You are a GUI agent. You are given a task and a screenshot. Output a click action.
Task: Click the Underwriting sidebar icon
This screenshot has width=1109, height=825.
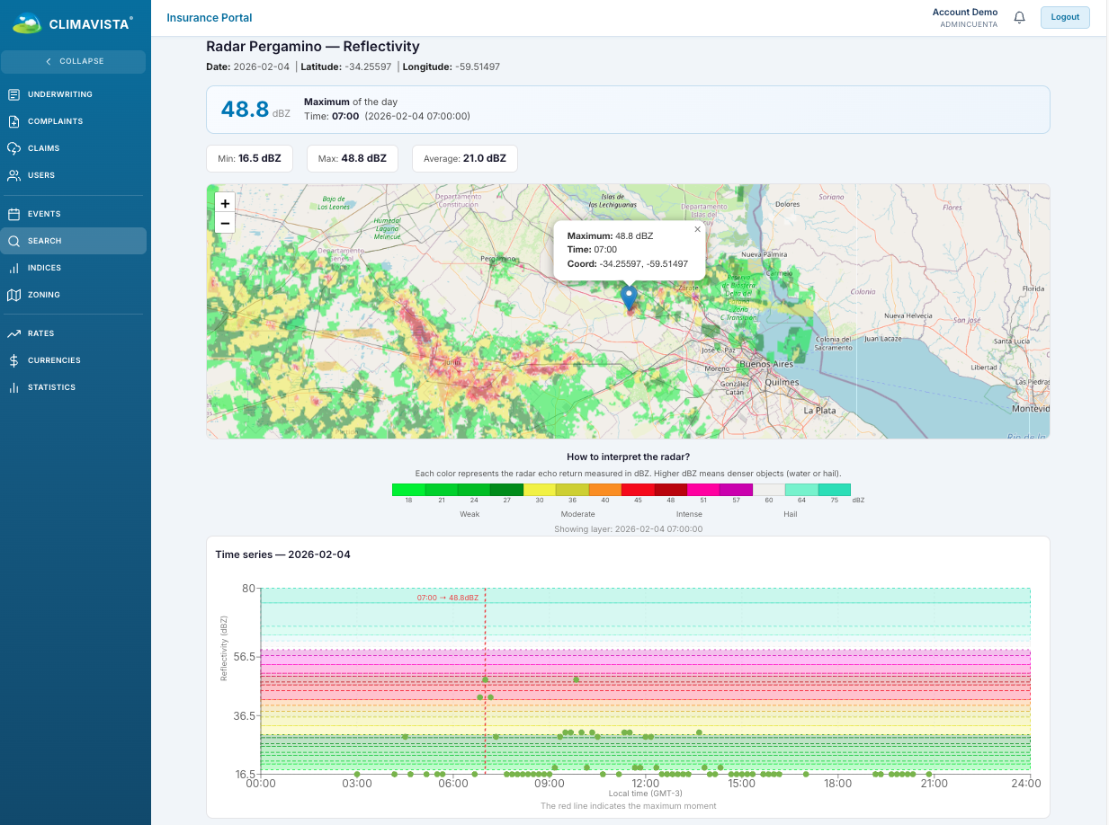[x=13, y=94]
